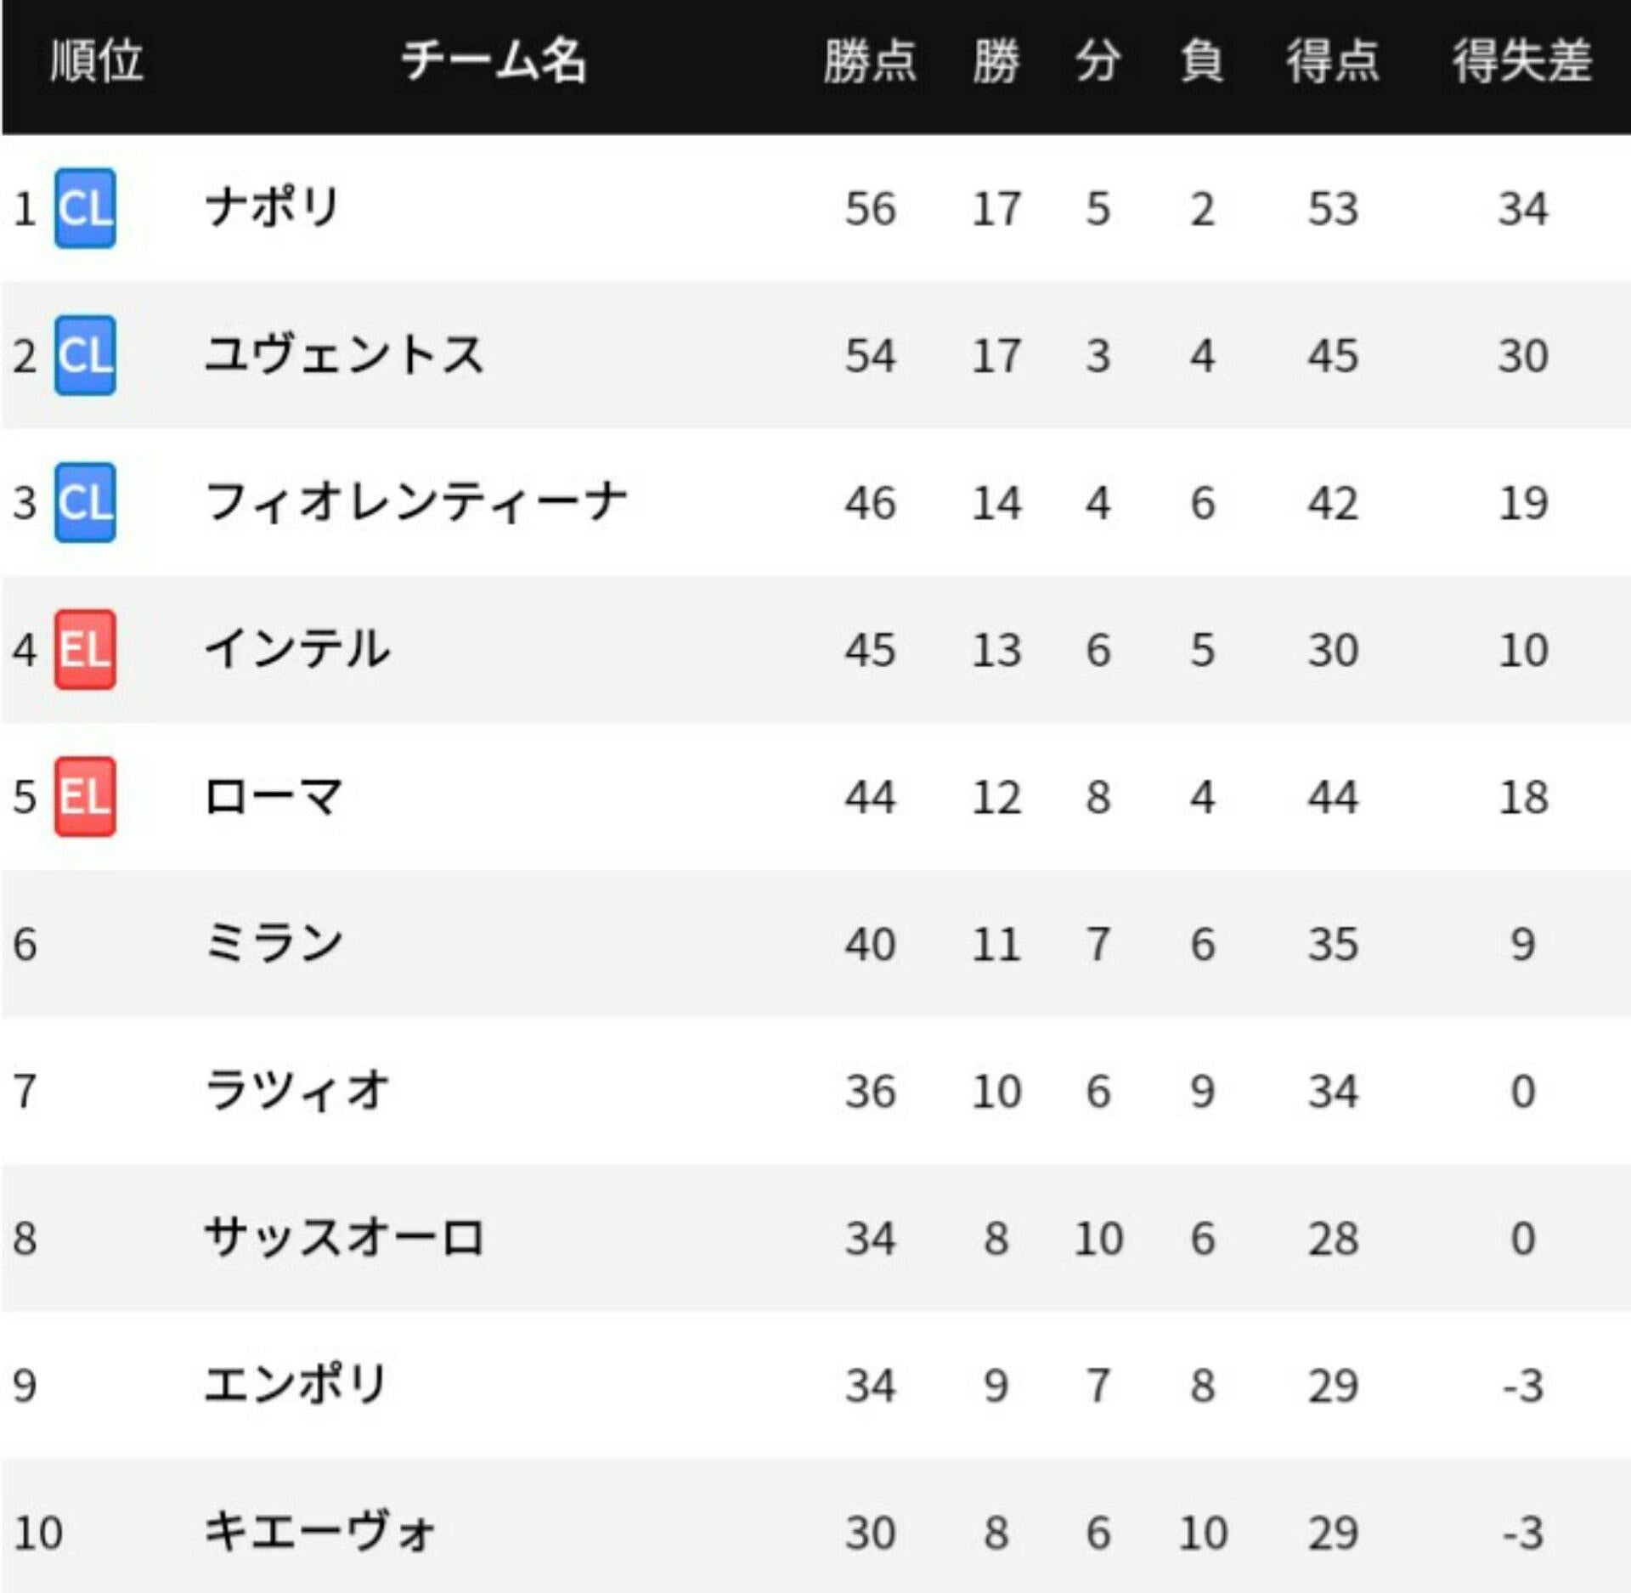The image size is (1631, 1593).
Task: Open the インテル team page
Action: [297, 650]
